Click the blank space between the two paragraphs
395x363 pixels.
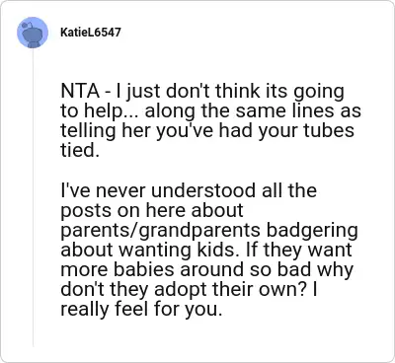pyautogui.click(x=210, y=171)
